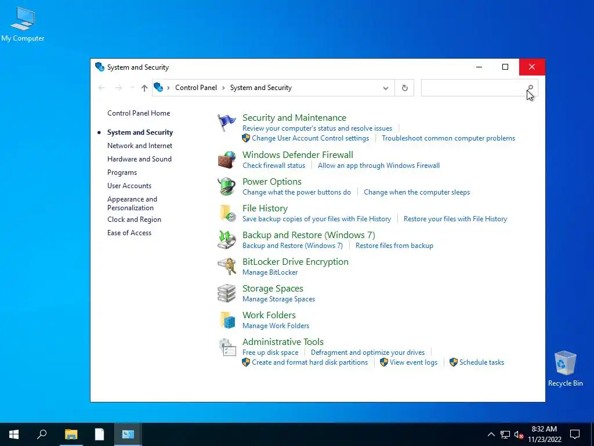The height and width of the screenshot is (446, 594).
Task: Click the search magnifier in Control Panel
Action: pyautogui.click(x=530, y=88)
